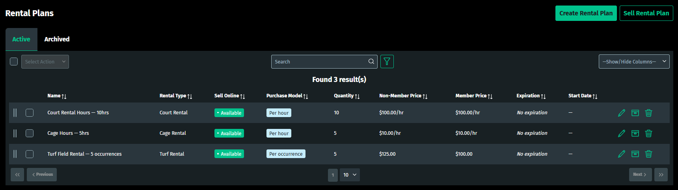The width and height of the screenshot is (678, 190).
Task: Click "Turf Field Rental — 5 occurrences" name
Action: click(84, 154)
